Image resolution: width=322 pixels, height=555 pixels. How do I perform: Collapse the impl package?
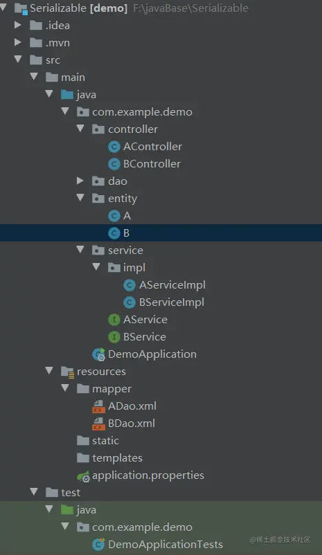[96, 266]
